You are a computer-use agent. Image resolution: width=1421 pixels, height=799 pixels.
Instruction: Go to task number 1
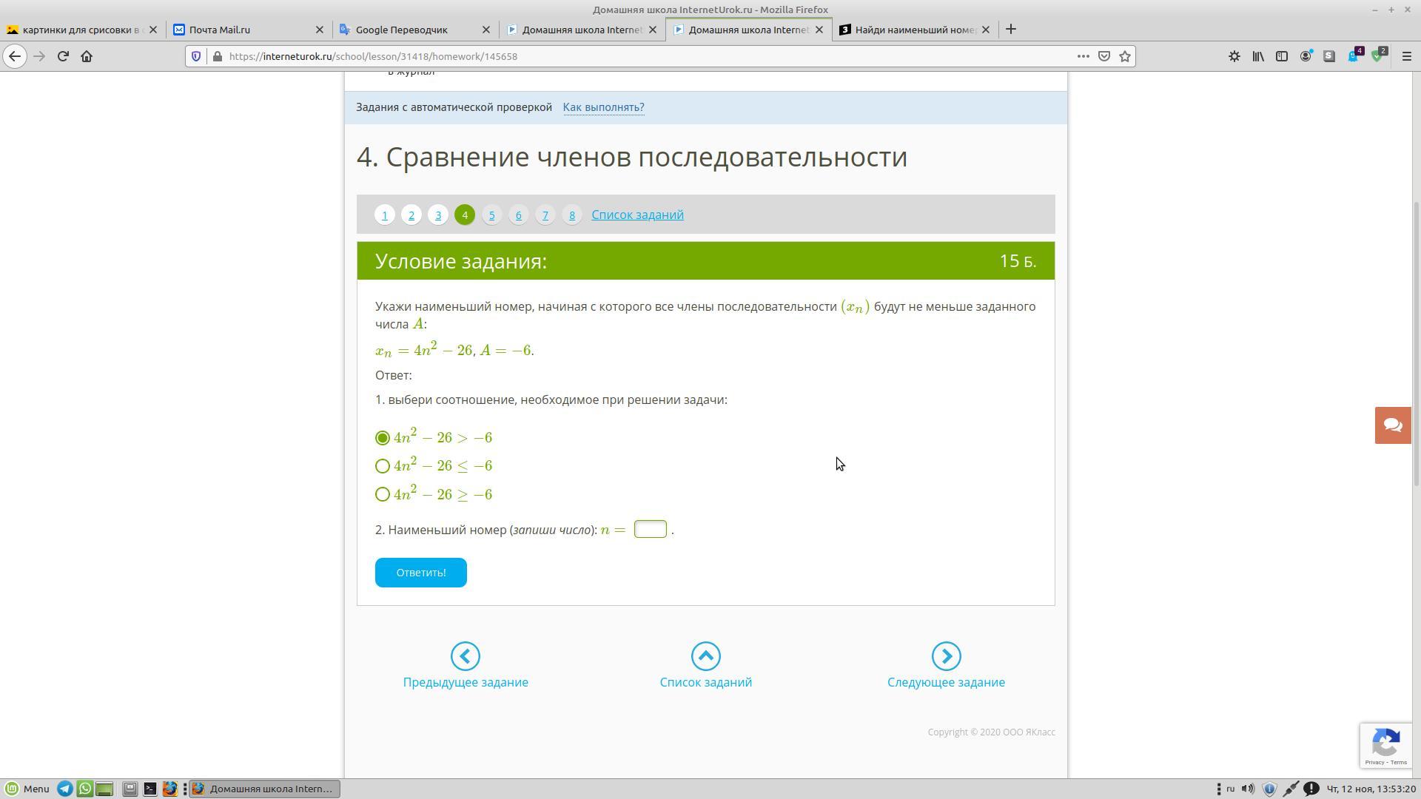pyautogui.click(x=384, y=215)
